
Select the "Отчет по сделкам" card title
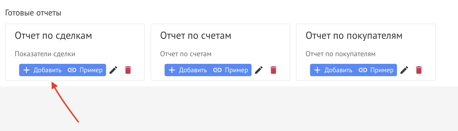point(53,36)
